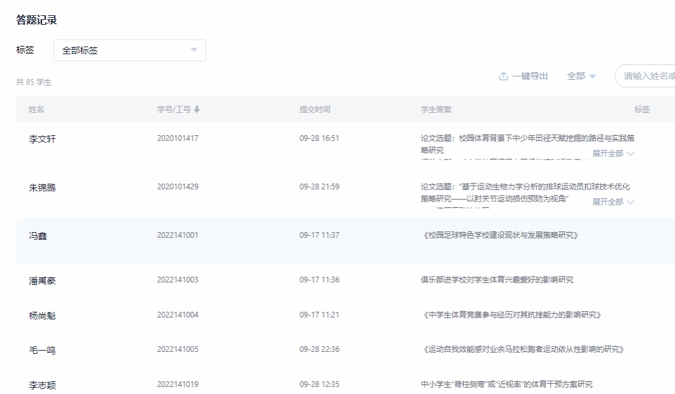Click student name 李志颖
Viewport: 675px width, 394px height.
pyautogui.click(x=42, y=385)
